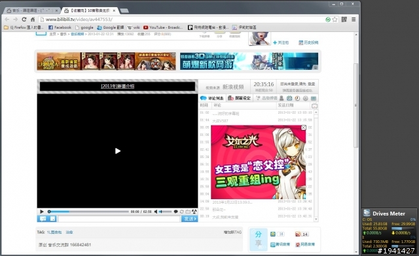Viewport: 419px width, 256px height.
Task: Click the 关注他 follow link
Action: (x=281, y=42)
